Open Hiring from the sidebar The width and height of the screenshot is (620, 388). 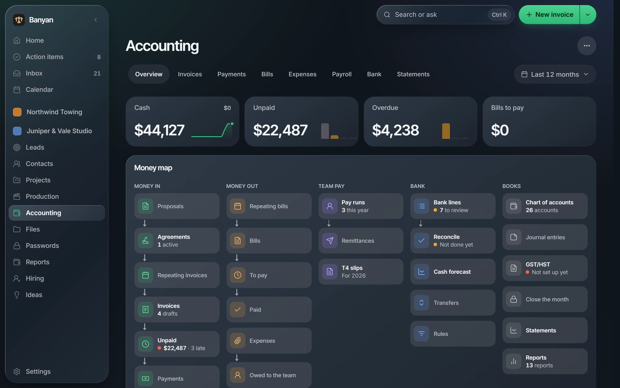57,278
